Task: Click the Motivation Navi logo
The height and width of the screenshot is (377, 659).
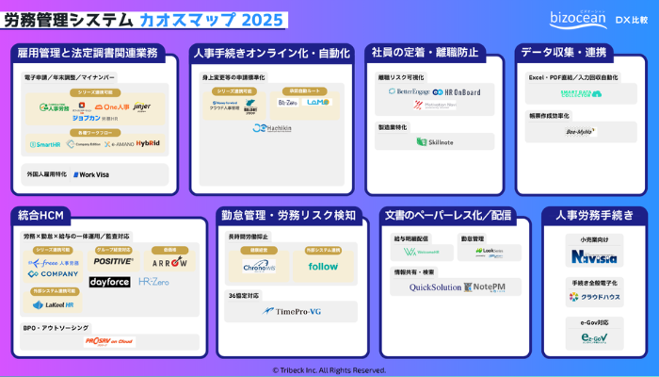Action: pos(435,105)
